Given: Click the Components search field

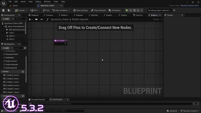Looking at the screenshot, I should click(19, 19).
